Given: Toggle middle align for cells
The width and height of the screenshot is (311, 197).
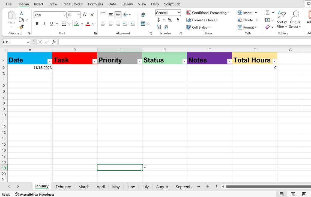Looking at the screenshot, I should point(110,15).
